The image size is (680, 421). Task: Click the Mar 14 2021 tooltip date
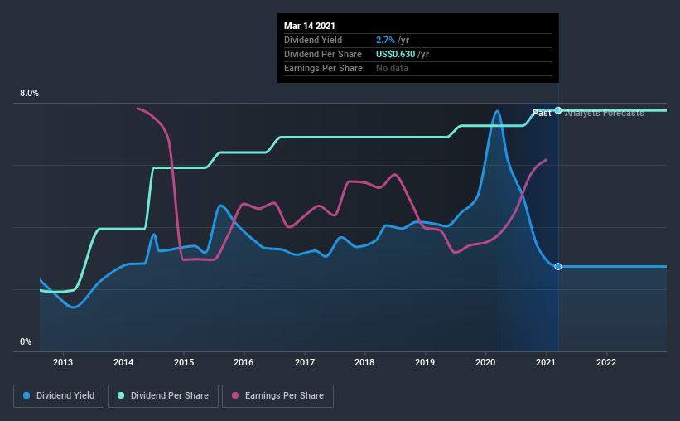coord(310,26)
